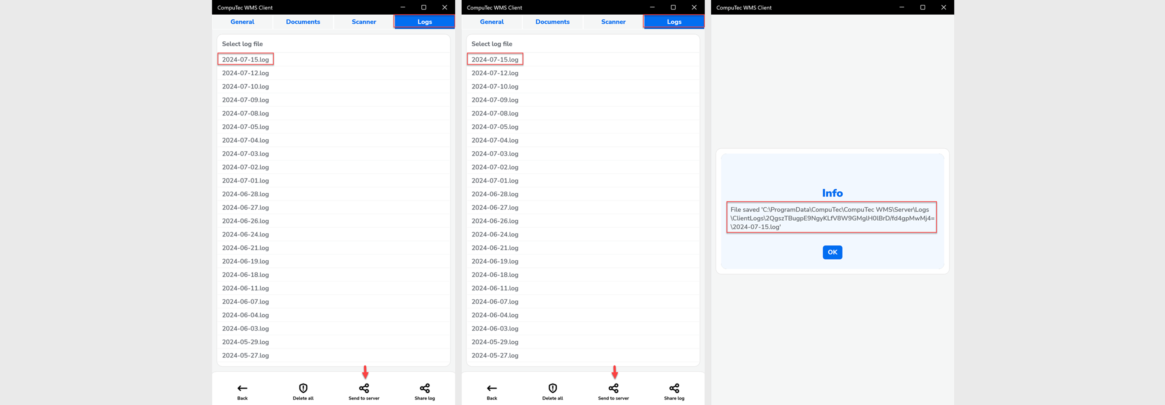Open the Scanner tab in the left window
This screenshot has height=405, width=1165.
click(x=364, y=22)
